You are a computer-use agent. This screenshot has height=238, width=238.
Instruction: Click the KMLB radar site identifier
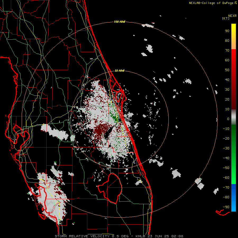click(x=140, y=236)
